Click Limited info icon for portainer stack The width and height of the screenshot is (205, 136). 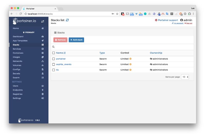pos(130,59)
